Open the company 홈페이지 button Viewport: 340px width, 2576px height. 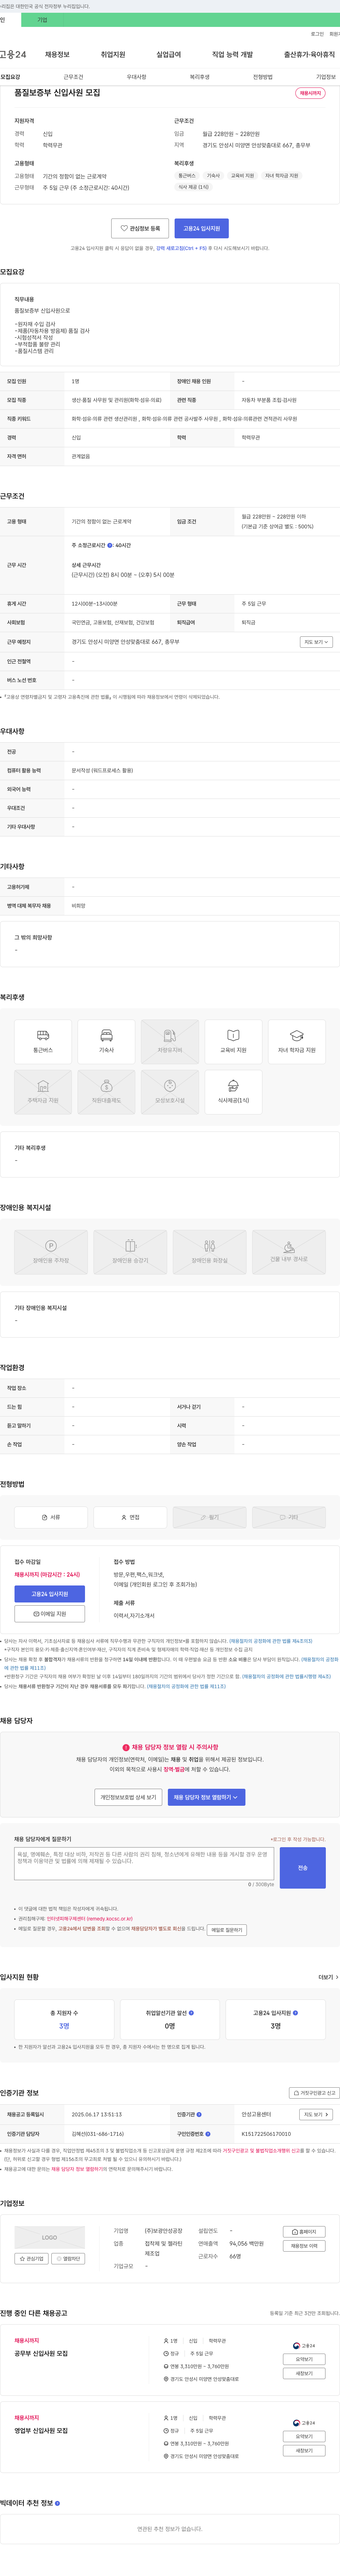(304, 2232)
